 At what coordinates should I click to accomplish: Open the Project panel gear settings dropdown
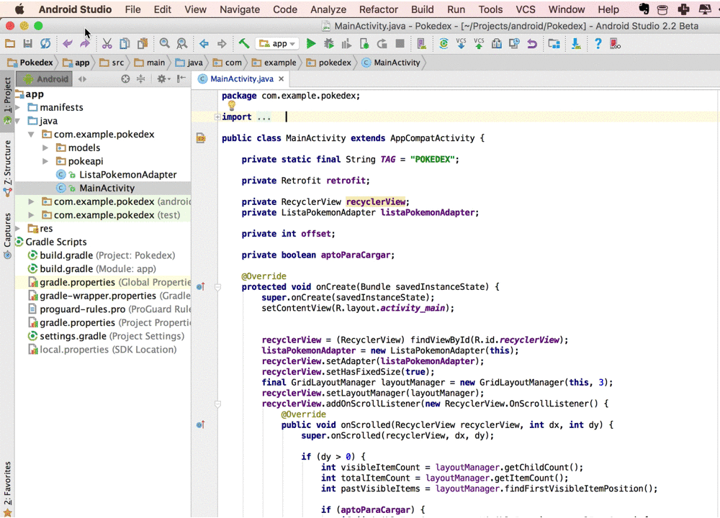pyautogui.click(x=163, y=79)
